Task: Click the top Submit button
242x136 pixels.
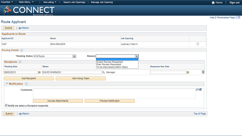Action: [x=8, y=28]
